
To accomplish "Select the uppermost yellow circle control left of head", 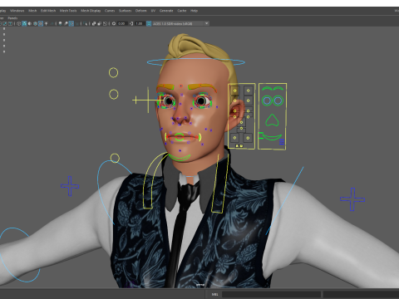I will pos(113,73).
